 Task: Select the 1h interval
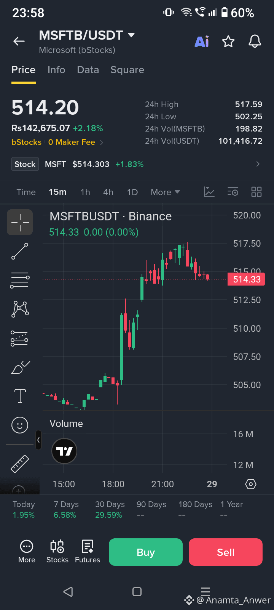(85, 192)
